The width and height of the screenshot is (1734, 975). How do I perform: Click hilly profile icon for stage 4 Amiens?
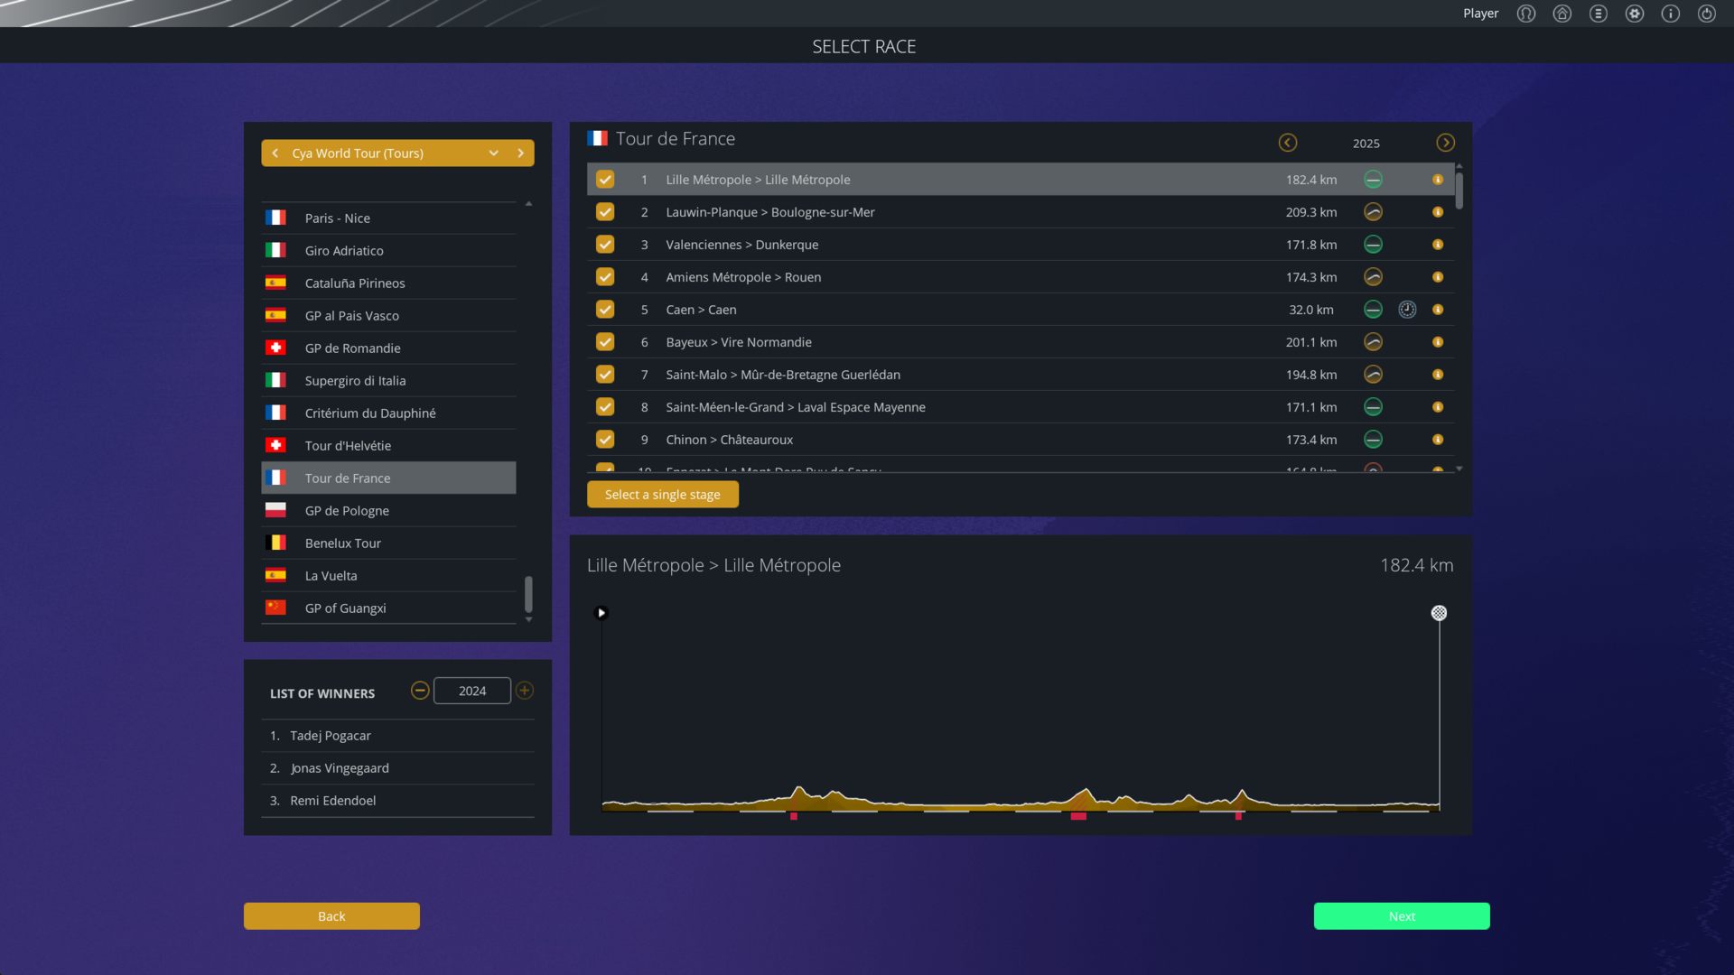(1373, 277)
